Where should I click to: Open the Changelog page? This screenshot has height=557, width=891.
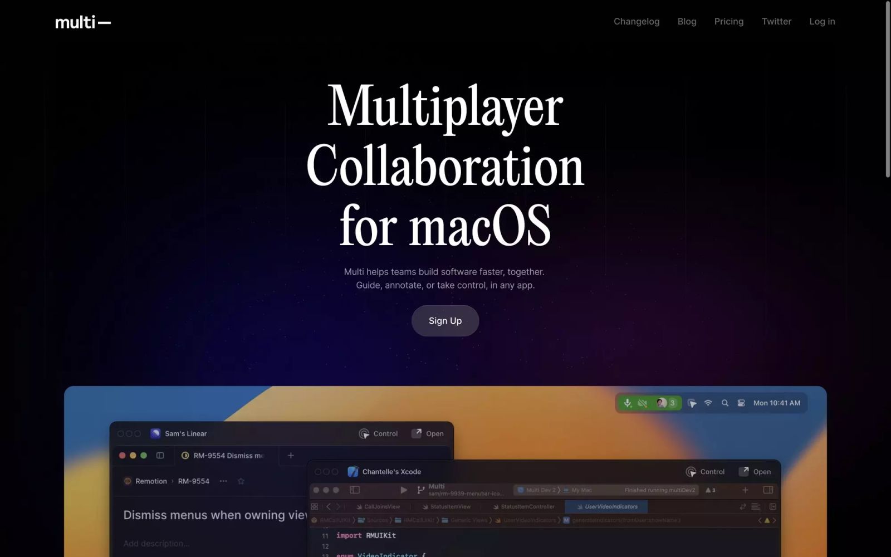point(637,21)
